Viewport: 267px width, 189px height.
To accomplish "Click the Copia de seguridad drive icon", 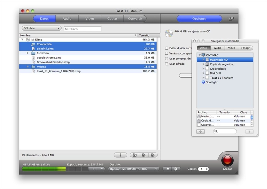I will [207, 64].
